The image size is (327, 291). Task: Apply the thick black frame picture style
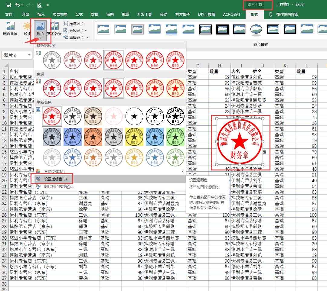(222, 29)
